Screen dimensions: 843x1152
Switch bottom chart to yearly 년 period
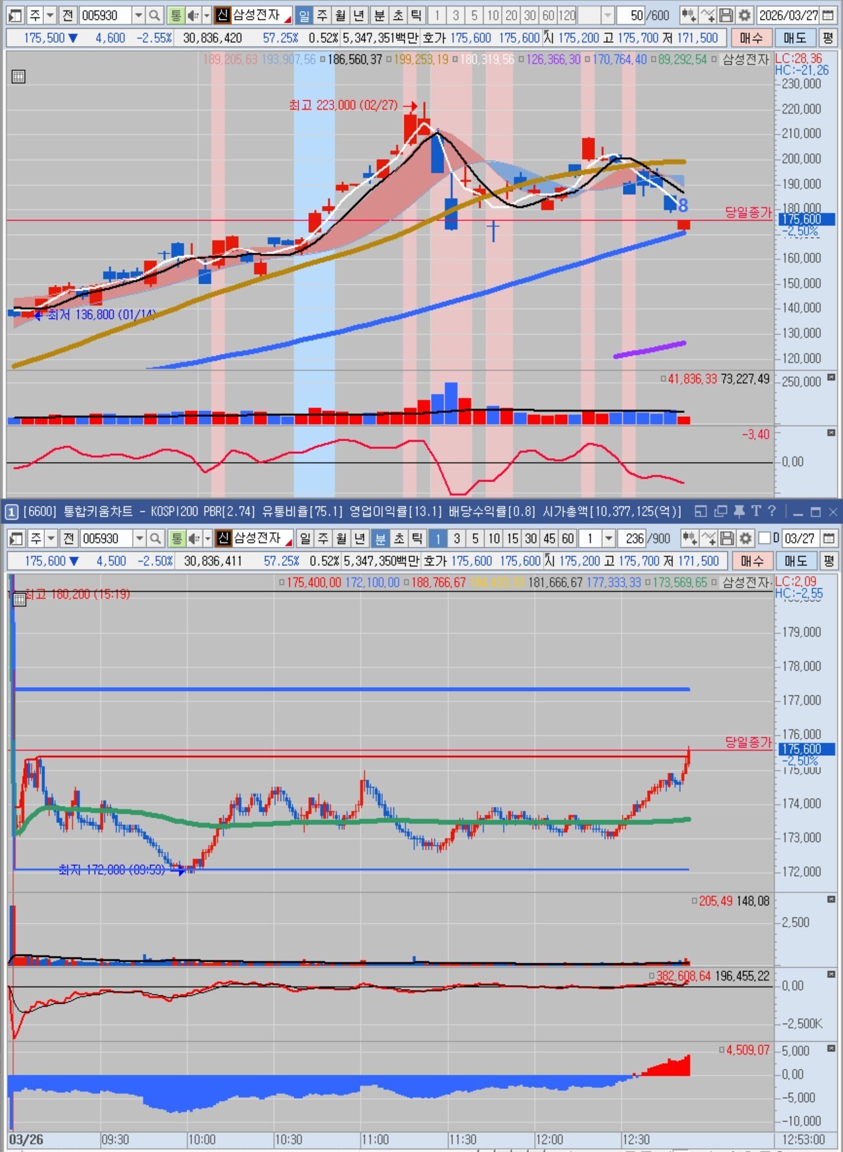click(x=361, y=538)
